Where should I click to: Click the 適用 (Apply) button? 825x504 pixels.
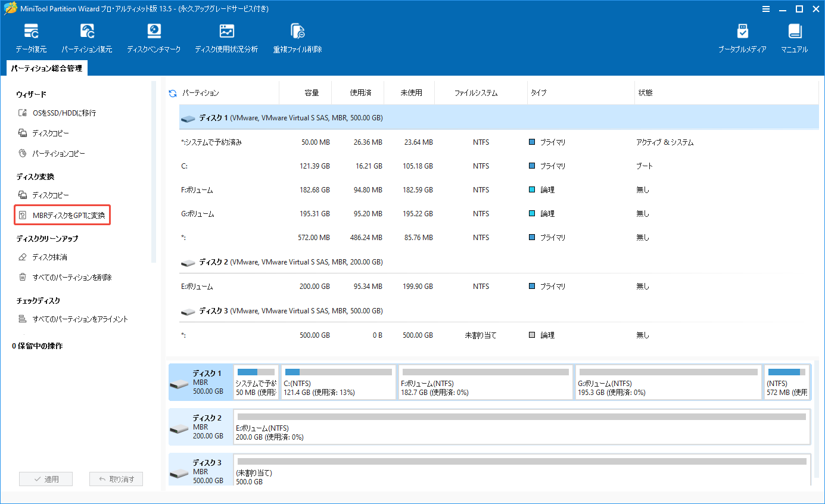point(45,478)
